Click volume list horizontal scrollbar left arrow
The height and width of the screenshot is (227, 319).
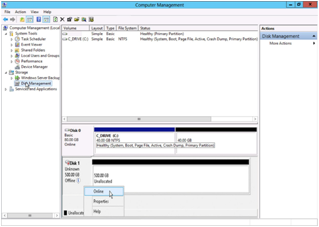[64, 119]
